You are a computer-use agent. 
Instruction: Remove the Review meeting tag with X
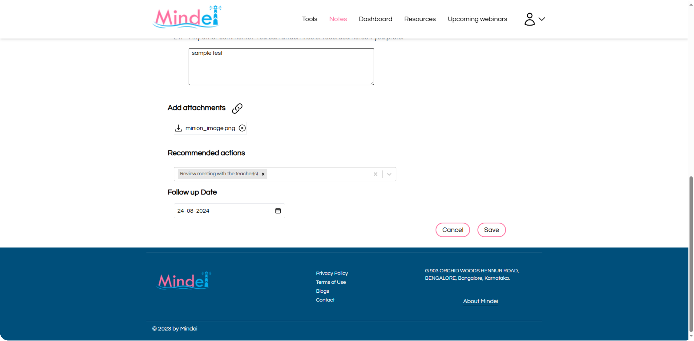pyautogui.click(x=263, y=174)
